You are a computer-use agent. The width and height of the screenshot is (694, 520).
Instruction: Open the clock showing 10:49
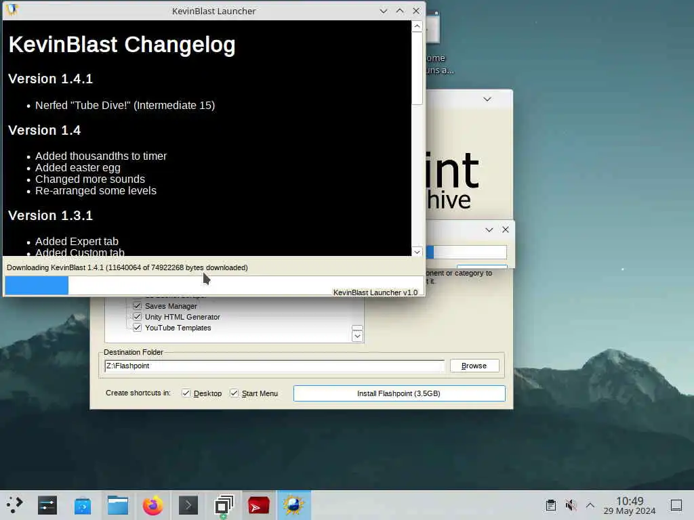[630, 505]
